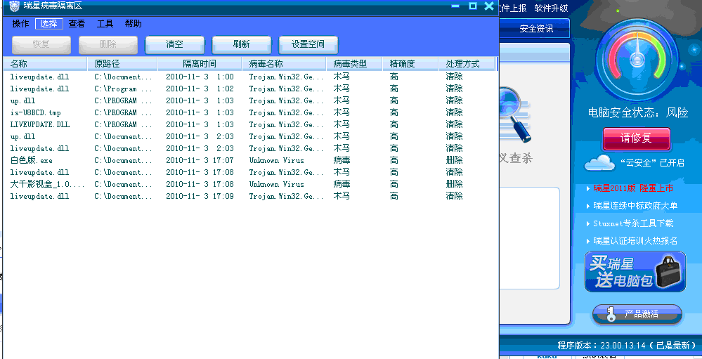
Task: Click the red 请修复 repair button
Action: 636,139
